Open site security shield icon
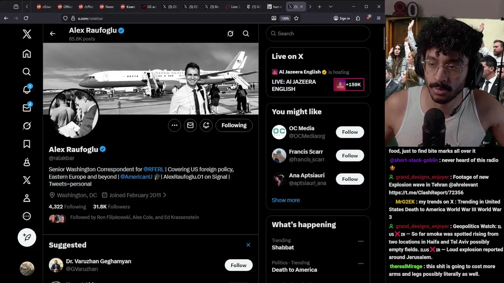Screen dimensions: 504x283 [x=65, y=18]
